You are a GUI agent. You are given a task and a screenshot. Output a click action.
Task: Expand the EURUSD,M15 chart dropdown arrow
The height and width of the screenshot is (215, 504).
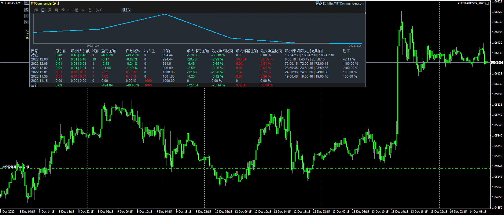2,3
